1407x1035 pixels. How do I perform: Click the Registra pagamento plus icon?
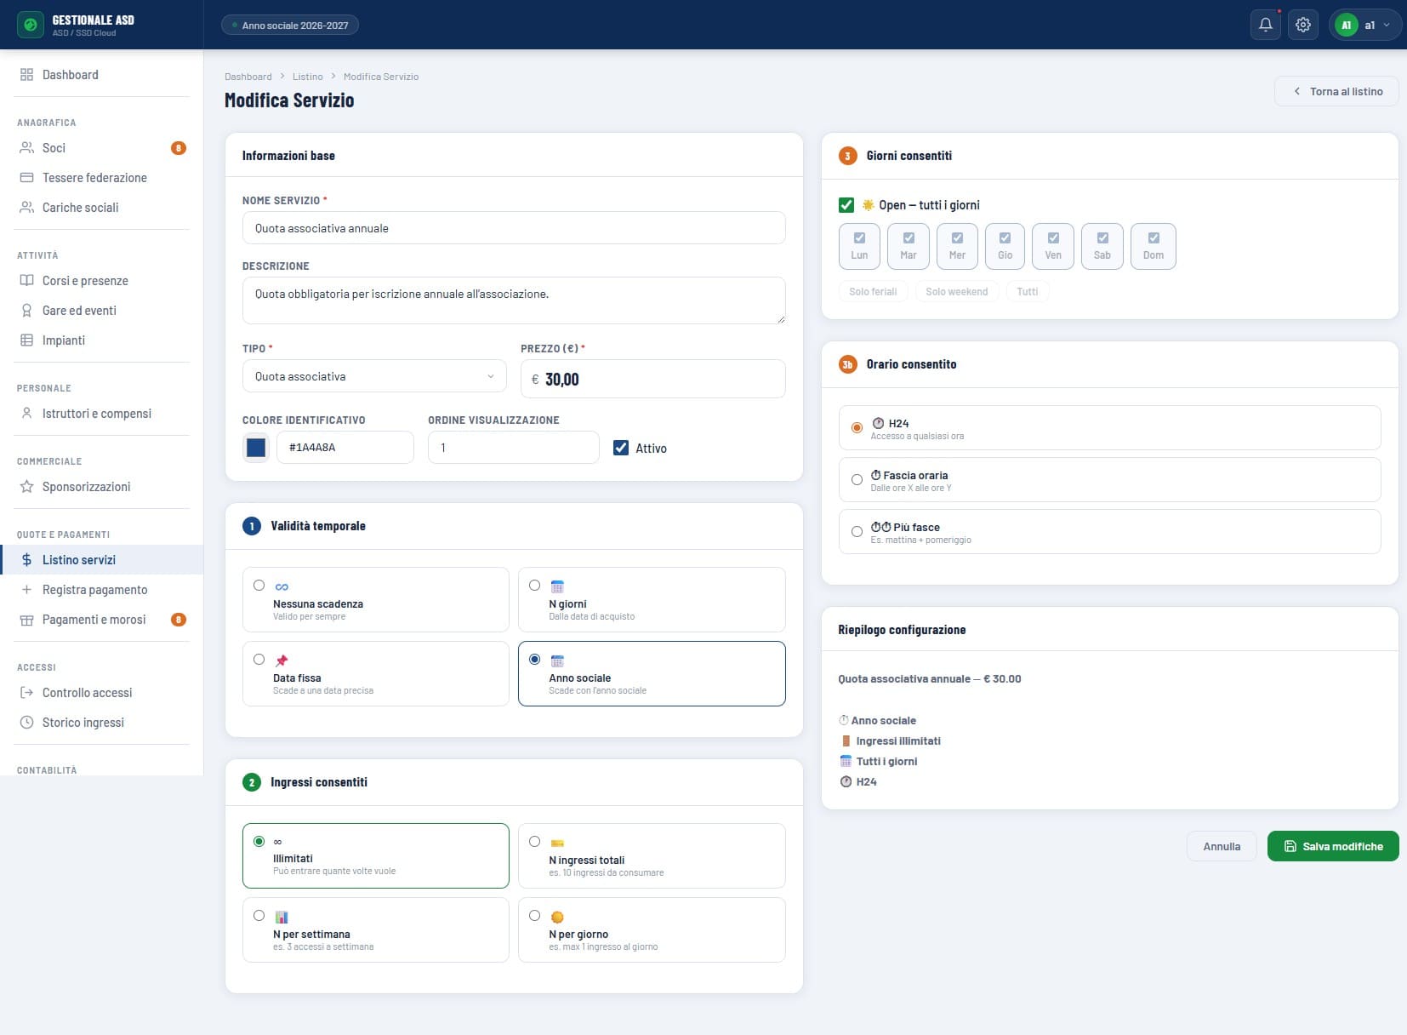(x=26, y=590)
